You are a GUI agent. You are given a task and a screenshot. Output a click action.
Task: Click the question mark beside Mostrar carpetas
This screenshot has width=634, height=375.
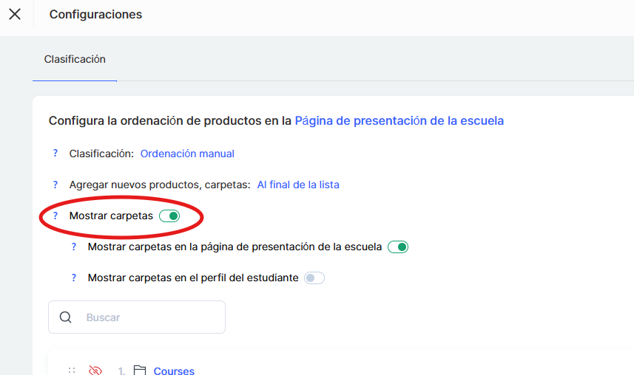[x=55, y=216]
